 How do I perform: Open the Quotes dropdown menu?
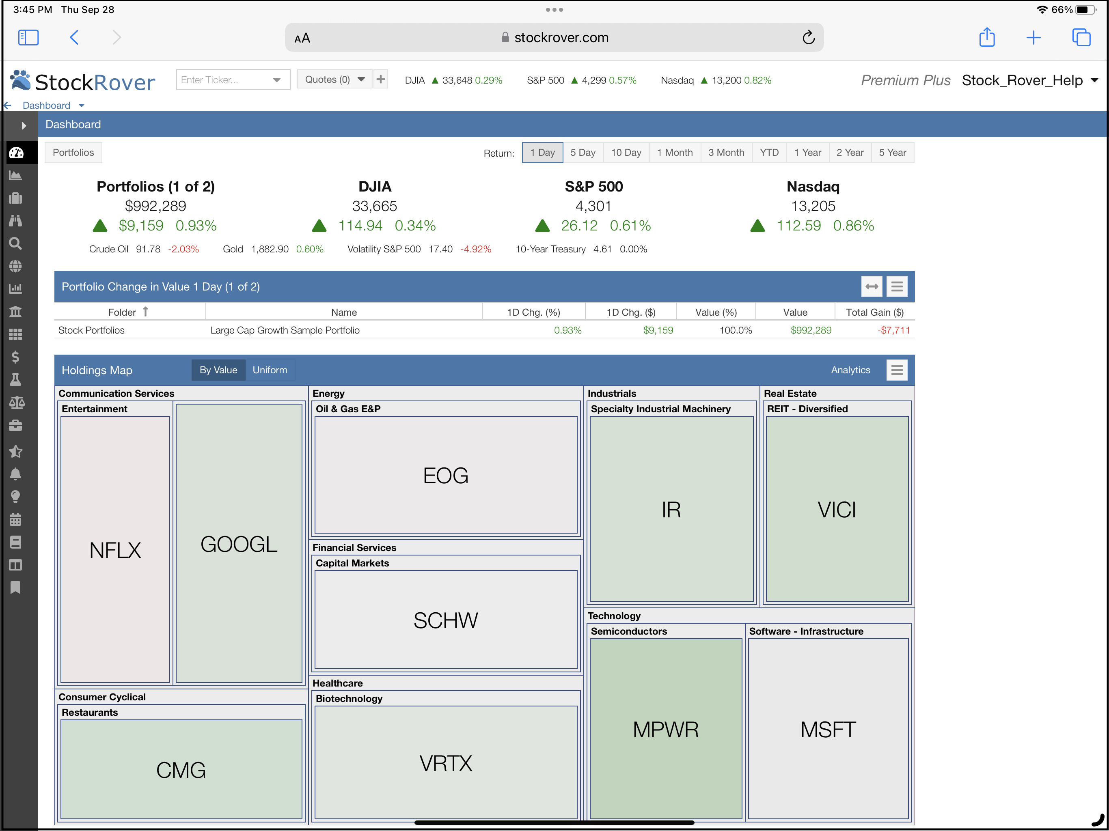[363, 80]
